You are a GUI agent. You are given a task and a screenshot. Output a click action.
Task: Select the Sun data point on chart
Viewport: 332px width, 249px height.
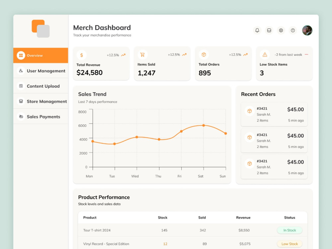pos(226,133)
